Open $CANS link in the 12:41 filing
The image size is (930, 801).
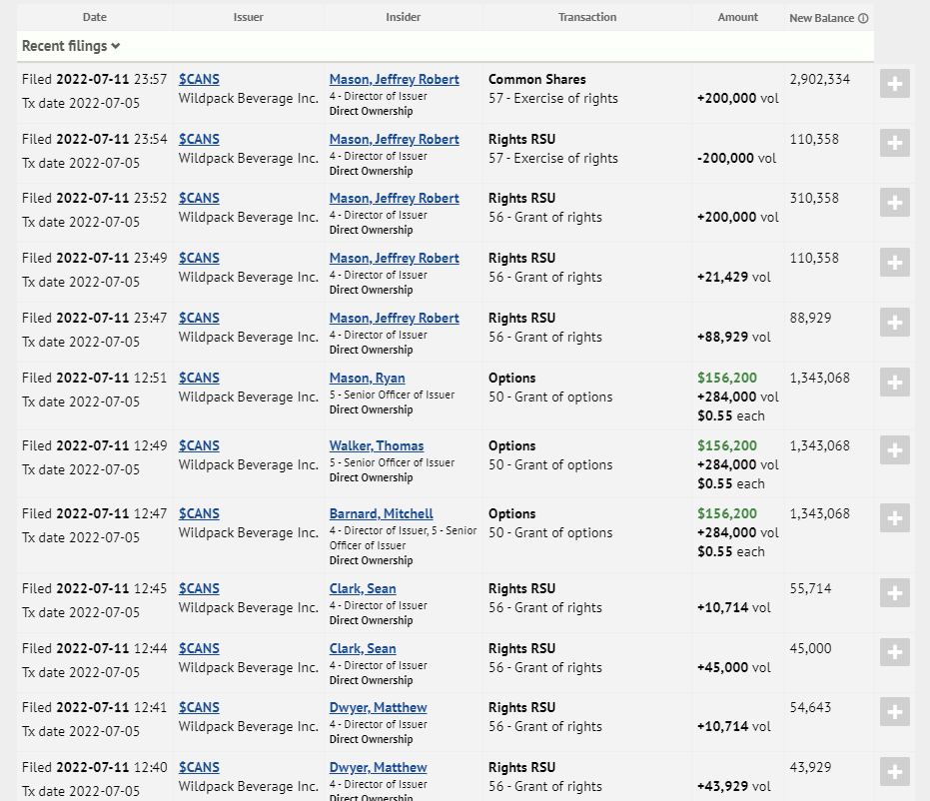tap(200, 707)
